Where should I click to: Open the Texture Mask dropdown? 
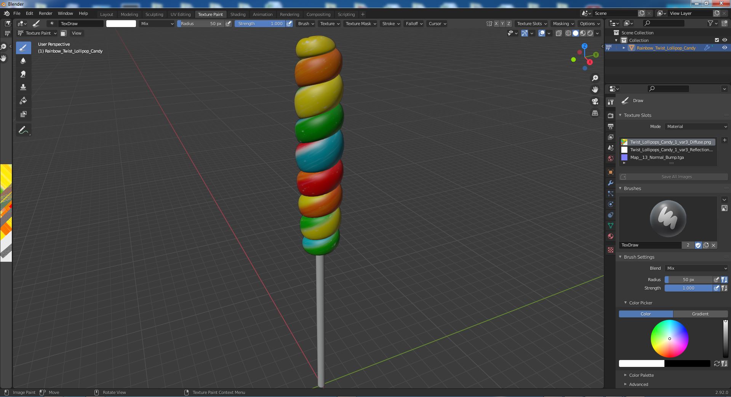(361, 24)
